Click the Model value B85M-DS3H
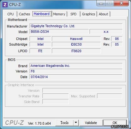131x129 pixels. [x=59, y=32]
